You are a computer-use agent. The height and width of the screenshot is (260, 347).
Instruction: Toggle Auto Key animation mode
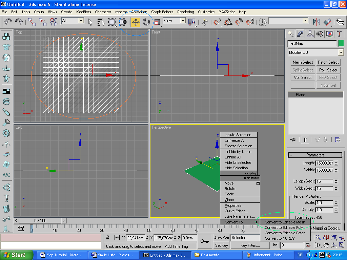pos(222,238)
